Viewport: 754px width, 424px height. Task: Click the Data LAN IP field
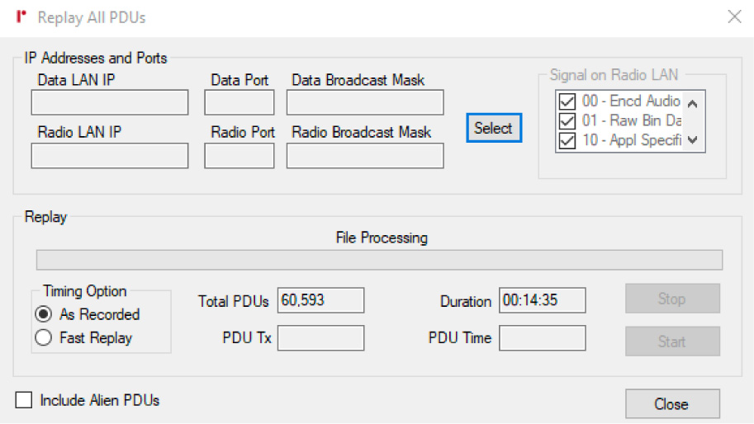(110, 102)
